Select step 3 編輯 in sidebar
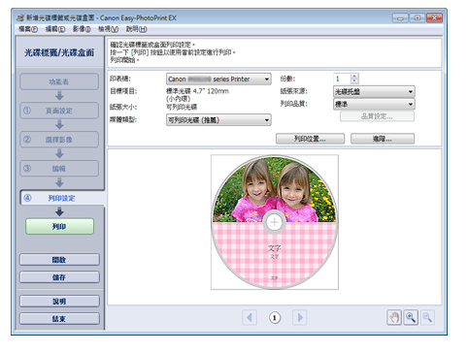 59,169
